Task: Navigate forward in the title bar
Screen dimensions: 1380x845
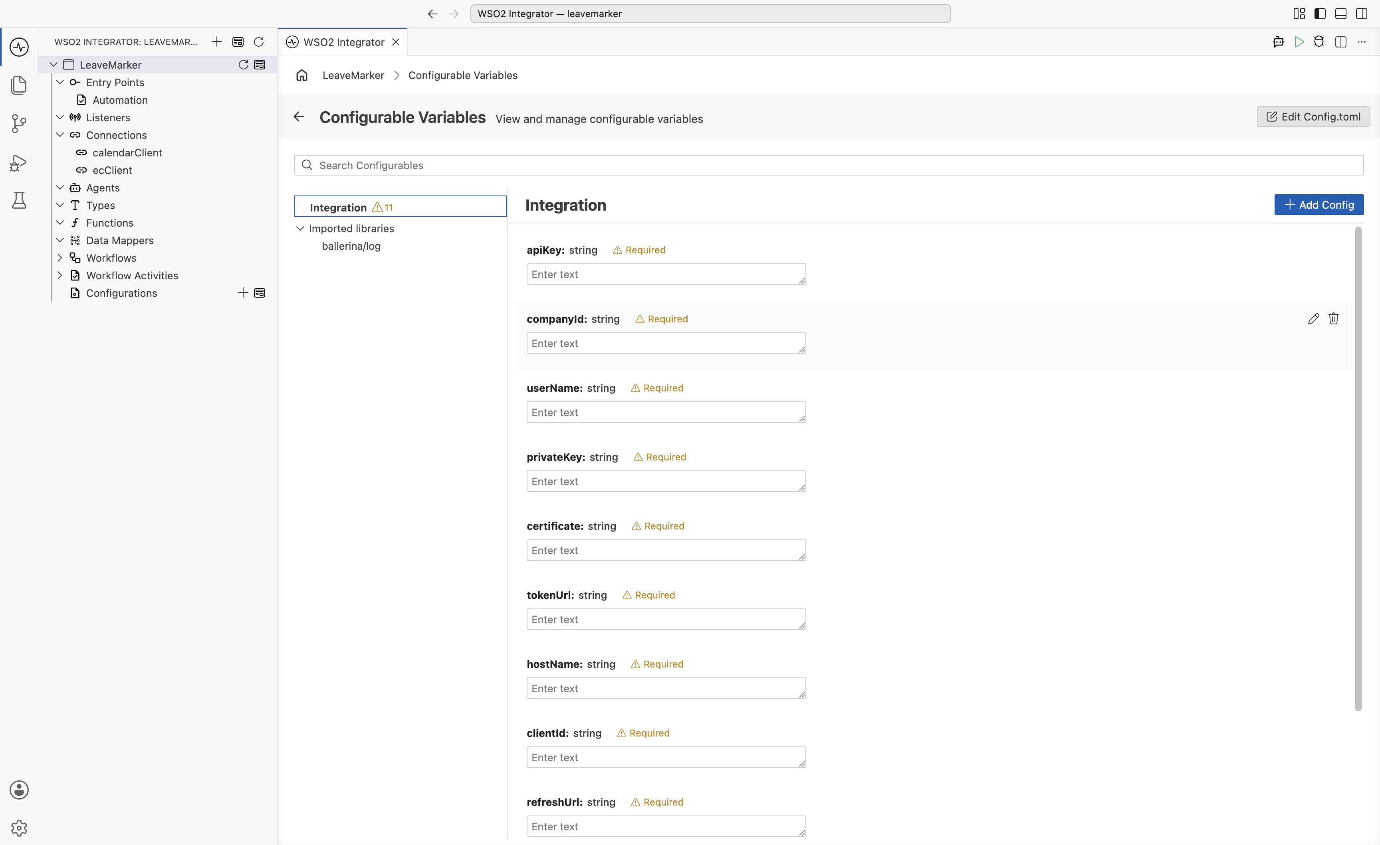Action: (454, 14)
